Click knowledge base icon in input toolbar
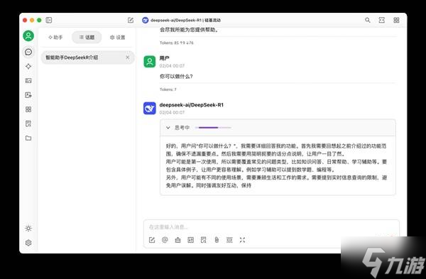This screenshot has height=279, width=426. click(177, 240)
